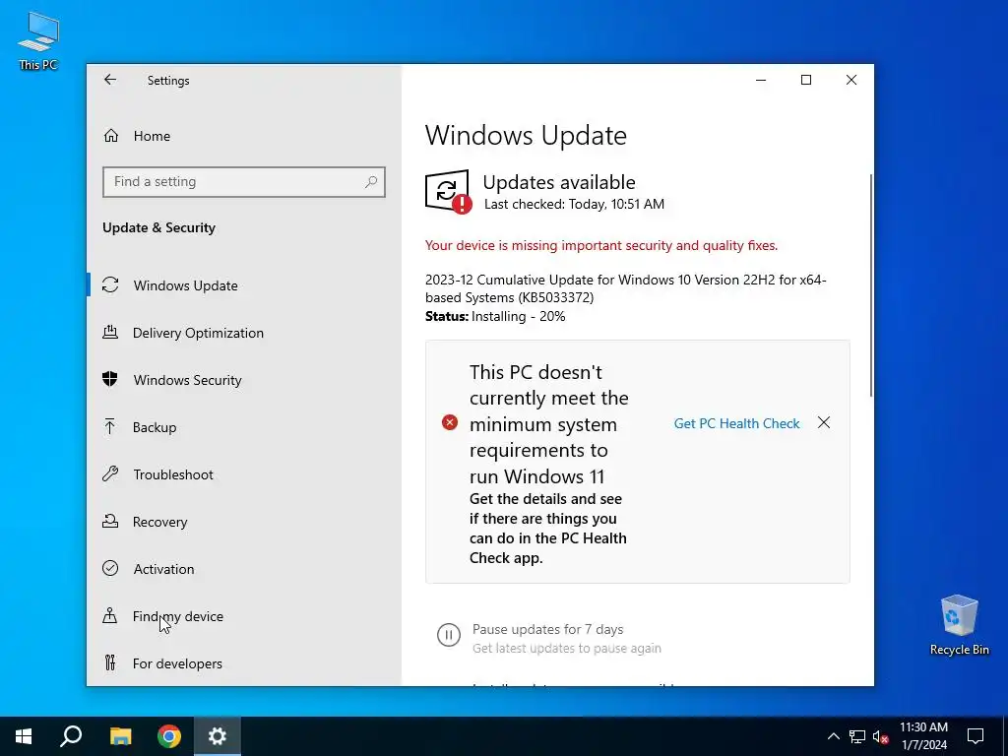Dismiss the Windows 11 requirements banner
The height and width of the screenshot is (756, 1008).
click(824, 422)
